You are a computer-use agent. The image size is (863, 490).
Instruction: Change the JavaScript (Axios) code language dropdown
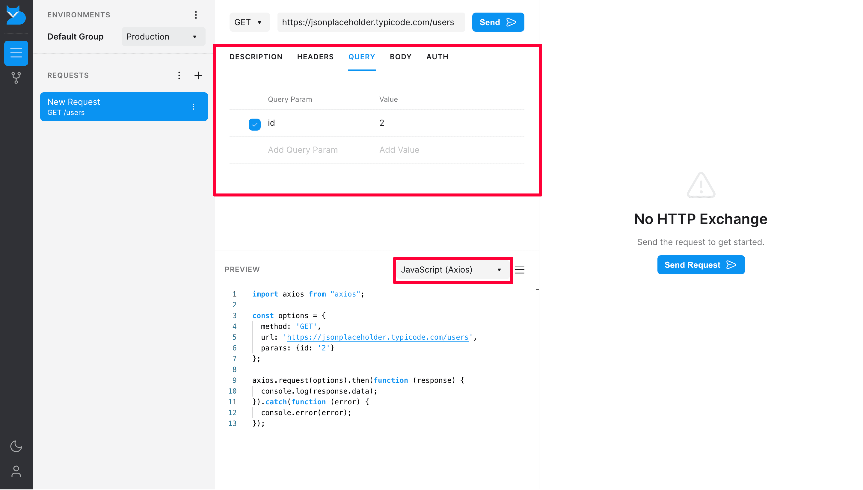pos(452,270)
